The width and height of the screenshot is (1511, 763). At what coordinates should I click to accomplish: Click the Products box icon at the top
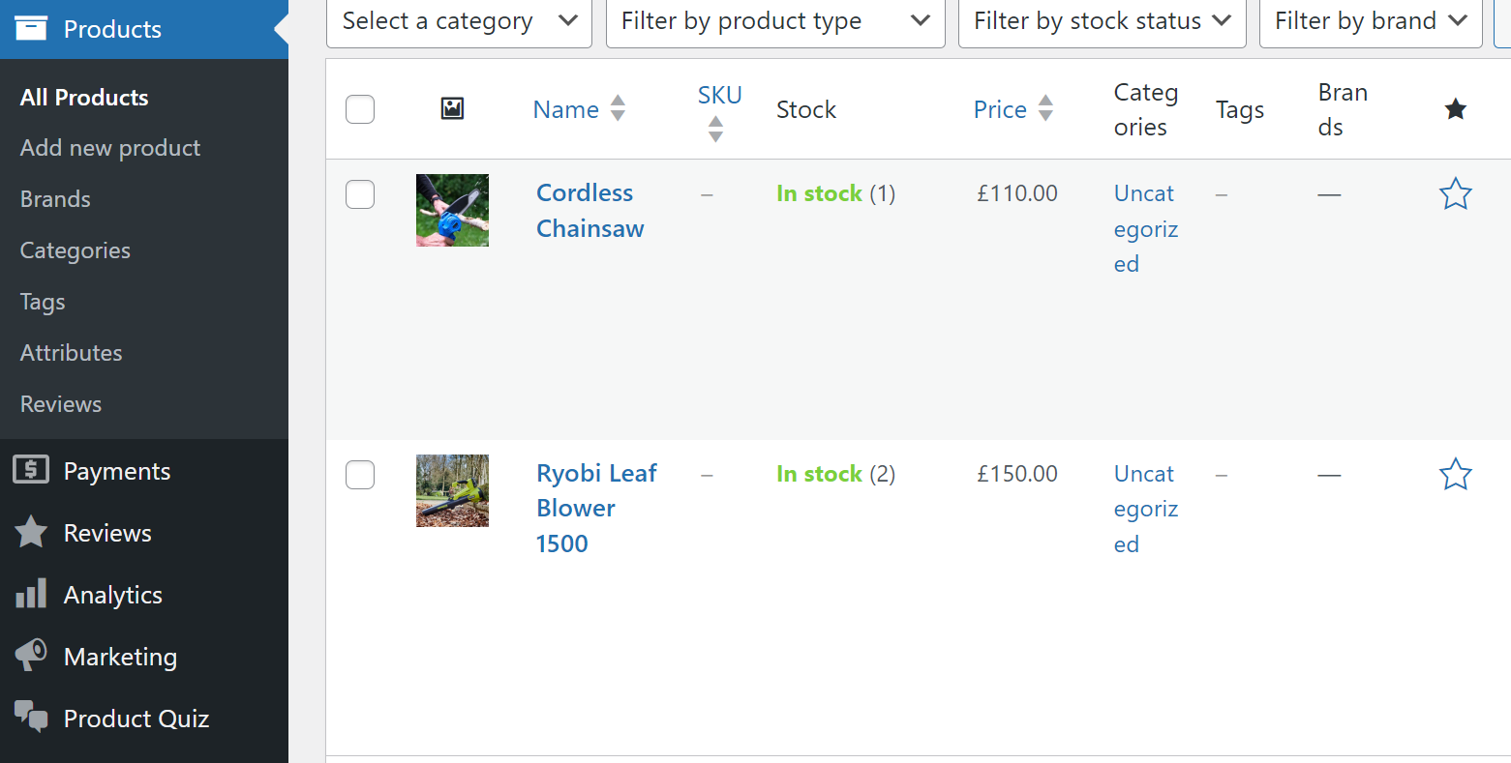click(32, 27)
